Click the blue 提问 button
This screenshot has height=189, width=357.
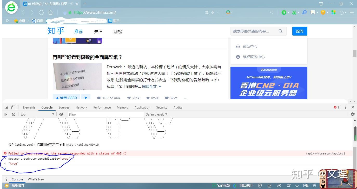point(300,31)
